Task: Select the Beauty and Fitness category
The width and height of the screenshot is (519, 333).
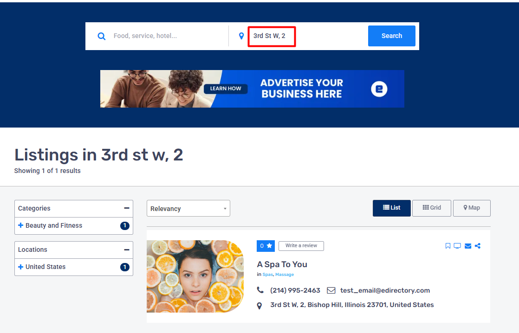Action: coord(54,225)
